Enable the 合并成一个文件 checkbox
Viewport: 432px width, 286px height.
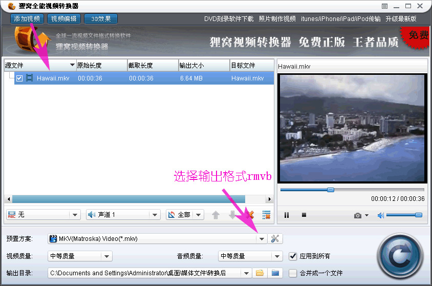pos(293,273)
